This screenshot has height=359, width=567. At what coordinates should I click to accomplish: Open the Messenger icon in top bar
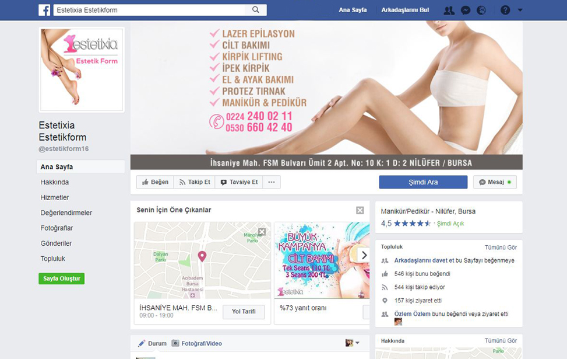point(466,10)
